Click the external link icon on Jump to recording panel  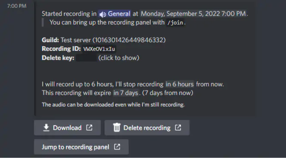[117, 147]
